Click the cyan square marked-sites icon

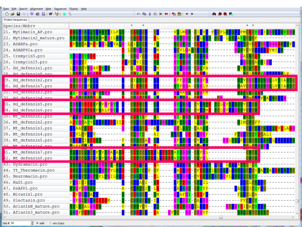(64, 14)
